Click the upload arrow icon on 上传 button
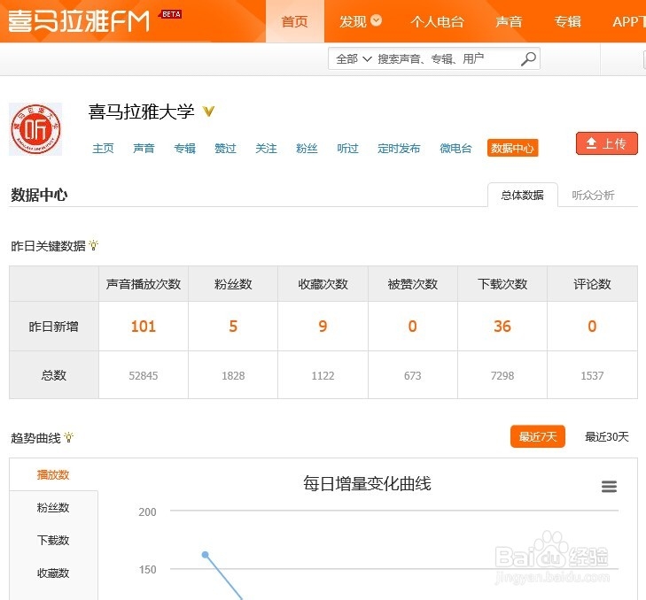The height and width of the screenshot is (600, 646). [x=591, y=143]
